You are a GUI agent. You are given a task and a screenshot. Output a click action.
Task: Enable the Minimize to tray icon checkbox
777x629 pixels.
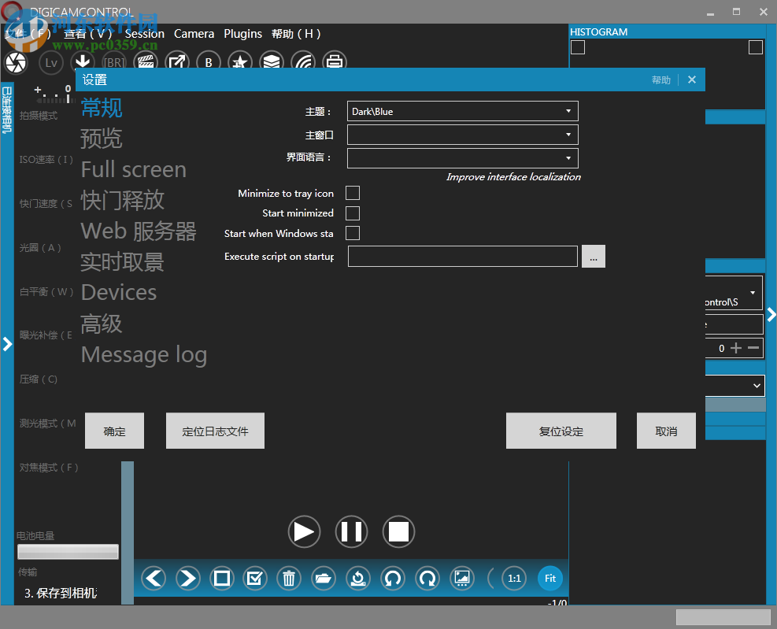(352, 193)
